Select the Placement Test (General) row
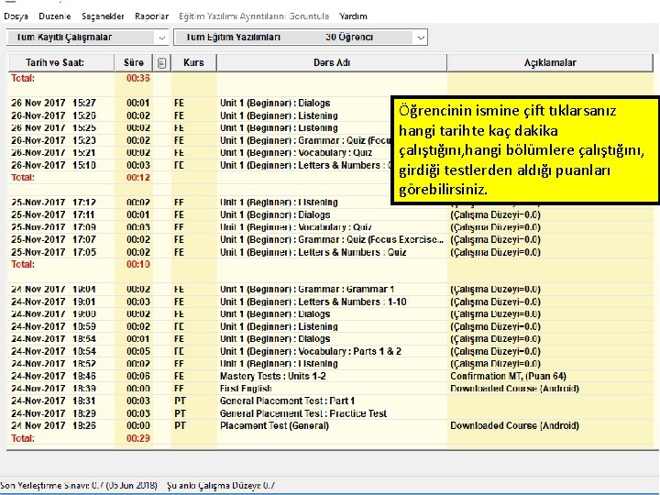 point(331,426)
